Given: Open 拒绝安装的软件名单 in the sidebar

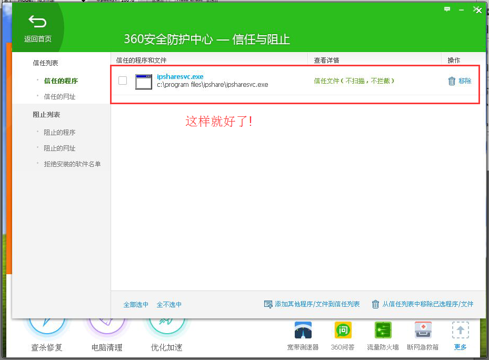Looking at the screenshot, I should [72, 164].
